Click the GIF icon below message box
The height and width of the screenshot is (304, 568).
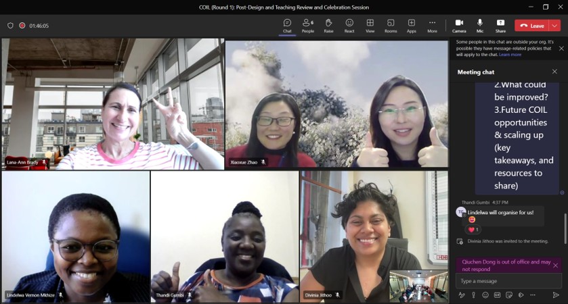(x=497, y=295)
